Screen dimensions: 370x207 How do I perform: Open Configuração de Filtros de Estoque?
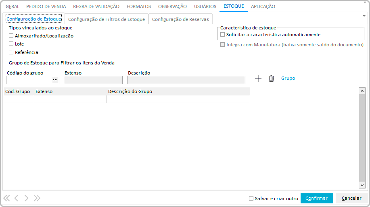click(107, 19)
